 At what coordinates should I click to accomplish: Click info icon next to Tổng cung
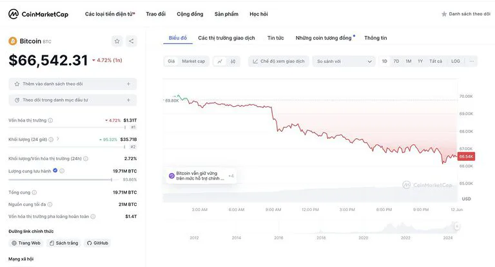point(35,192)
